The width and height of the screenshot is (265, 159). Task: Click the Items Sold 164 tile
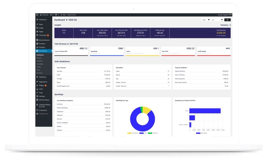(x=83, y=33)
